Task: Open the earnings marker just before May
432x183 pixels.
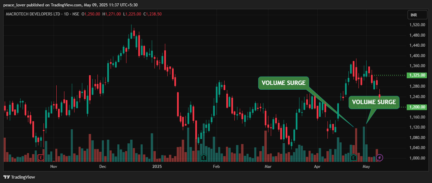Action: point(354,157)
